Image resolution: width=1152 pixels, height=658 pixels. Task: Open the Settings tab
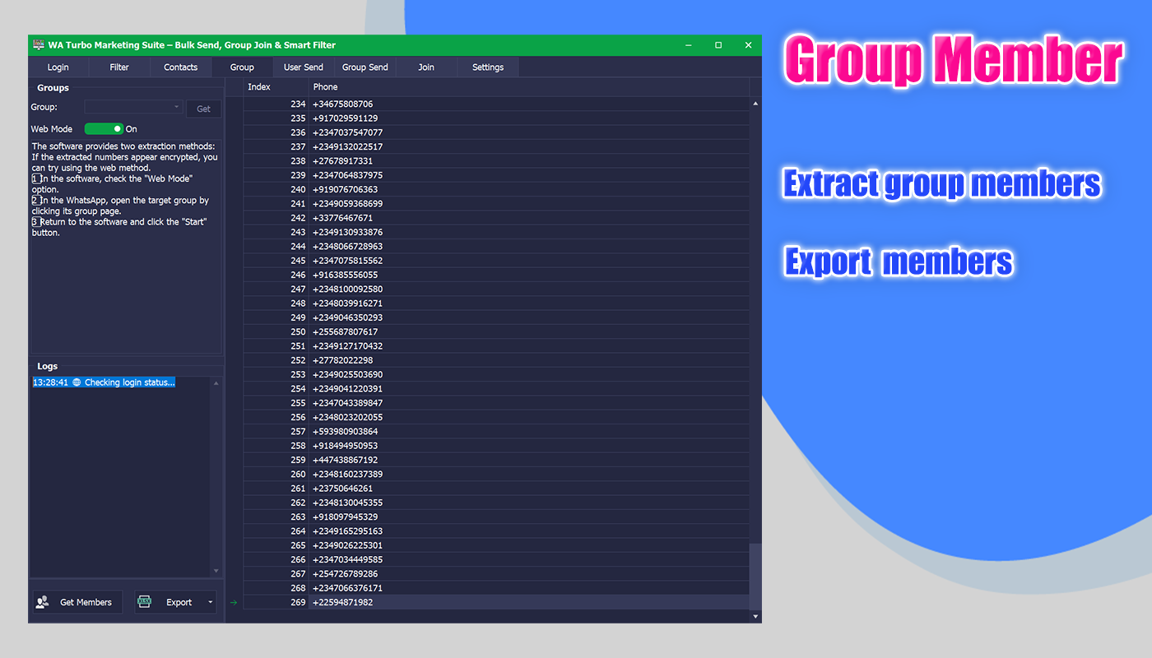(488, 67)
